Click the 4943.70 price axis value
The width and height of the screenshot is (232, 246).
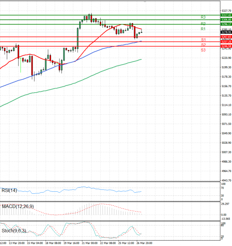click(x=226, y=180)
